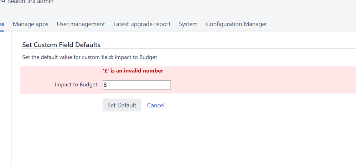The image size is (356, 166).
Task: Select the Configuration Manager tab
Action: pos(236,24)
